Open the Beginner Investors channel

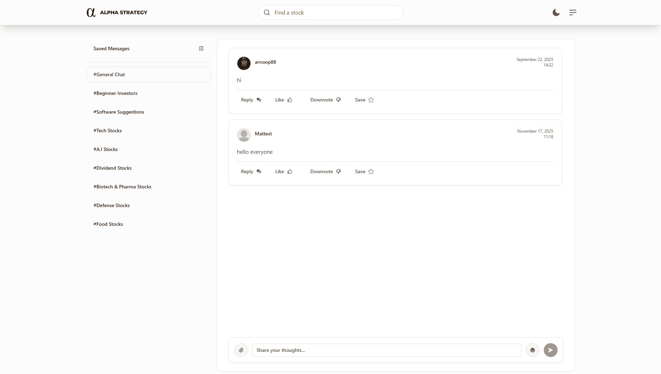tap(115, 93)
